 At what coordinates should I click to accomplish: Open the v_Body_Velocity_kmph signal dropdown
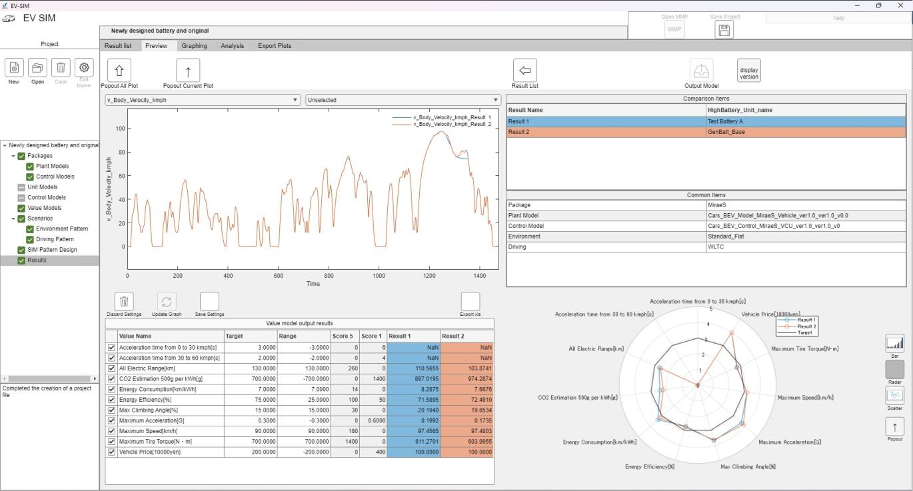[203, 100]
